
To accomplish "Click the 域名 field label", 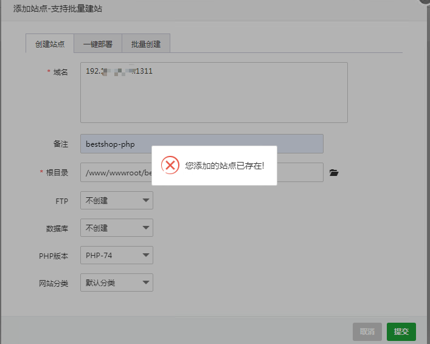I will pyautogui.click(x=60, y=72).
